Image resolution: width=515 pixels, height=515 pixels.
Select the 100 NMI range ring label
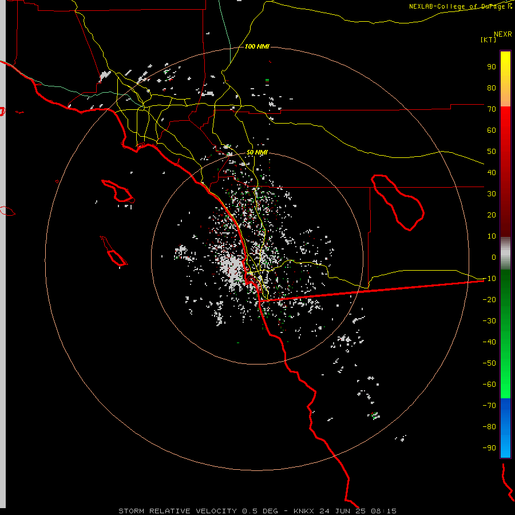(x=257, y=46)
